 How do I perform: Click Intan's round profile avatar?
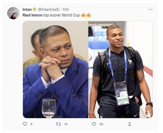13,13
